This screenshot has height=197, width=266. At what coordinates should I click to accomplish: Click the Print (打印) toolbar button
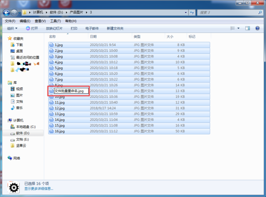74,28
